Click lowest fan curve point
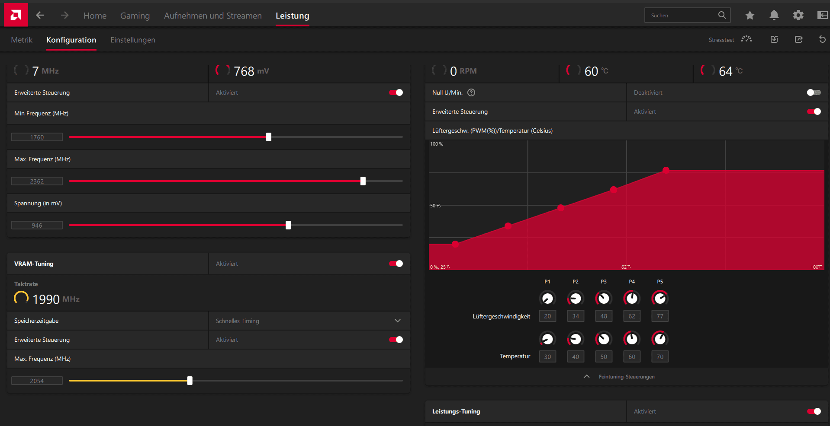This screenshot has height=426, width=830. pos(455,244)
